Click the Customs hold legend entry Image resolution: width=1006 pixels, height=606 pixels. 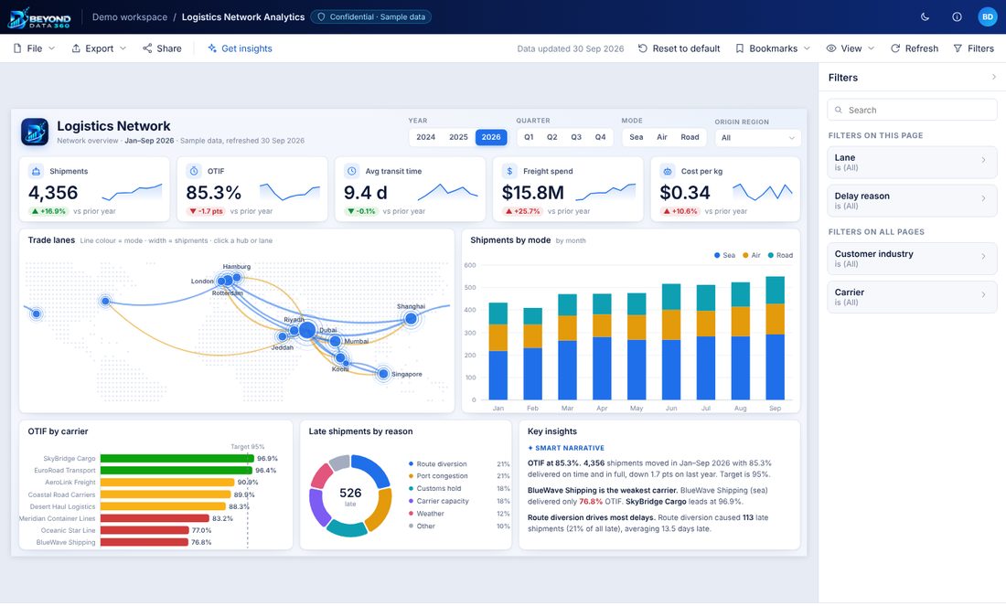(459, 489)
